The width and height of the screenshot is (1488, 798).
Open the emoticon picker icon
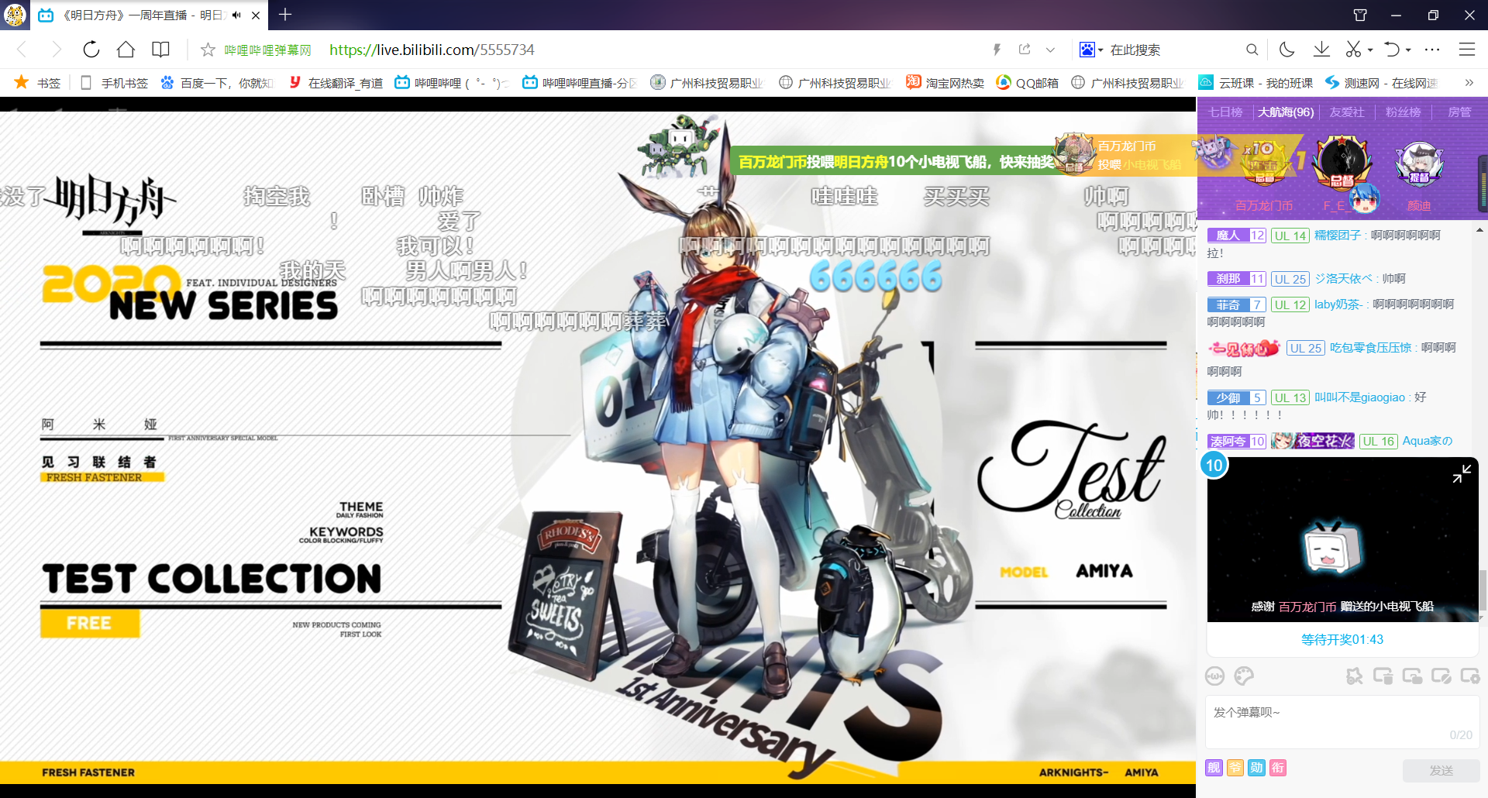coord(1214,676)
